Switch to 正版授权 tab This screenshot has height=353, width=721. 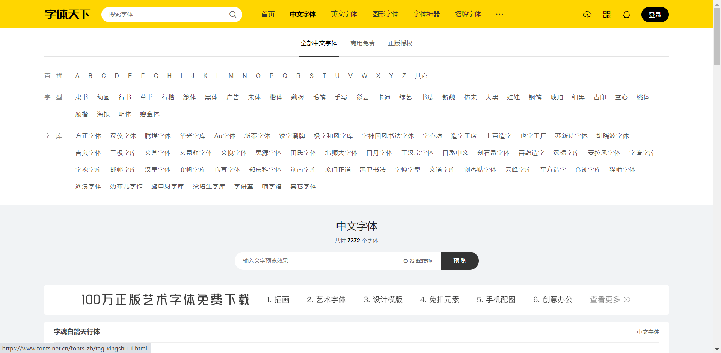point(400,43)
